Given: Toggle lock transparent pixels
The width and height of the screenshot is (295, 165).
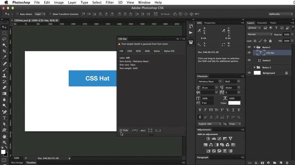Looking at the screenshot, I should (255, 41).
